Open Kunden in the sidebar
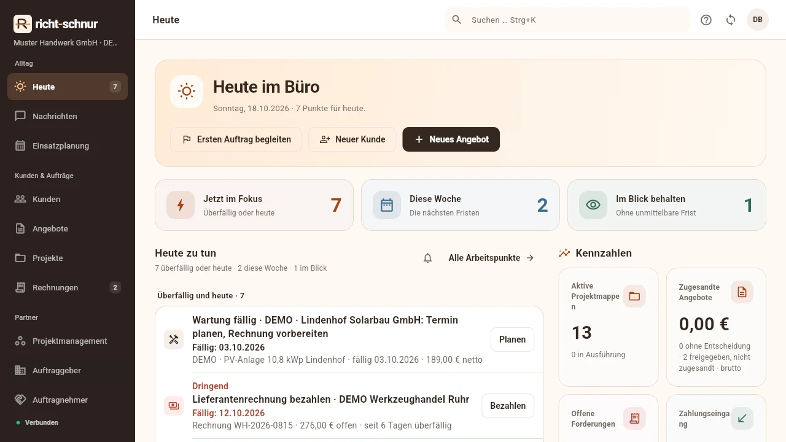 click(x=68, y=199)
